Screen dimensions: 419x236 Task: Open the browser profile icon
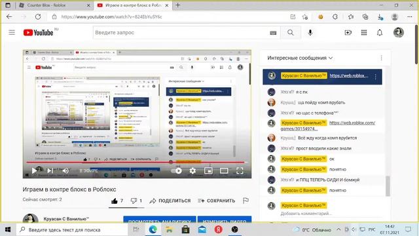394,17
